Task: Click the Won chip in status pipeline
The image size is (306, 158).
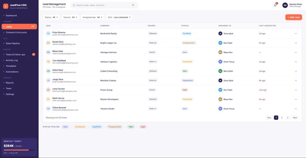Action: coord(131,127)
